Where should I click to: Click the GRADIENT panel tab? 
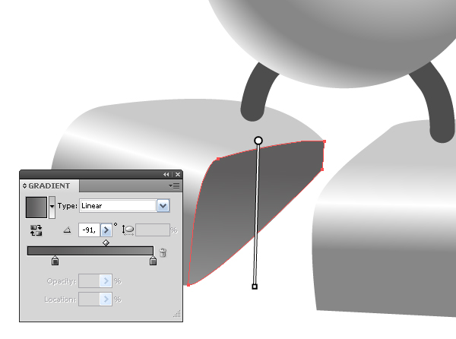(49, 185)
